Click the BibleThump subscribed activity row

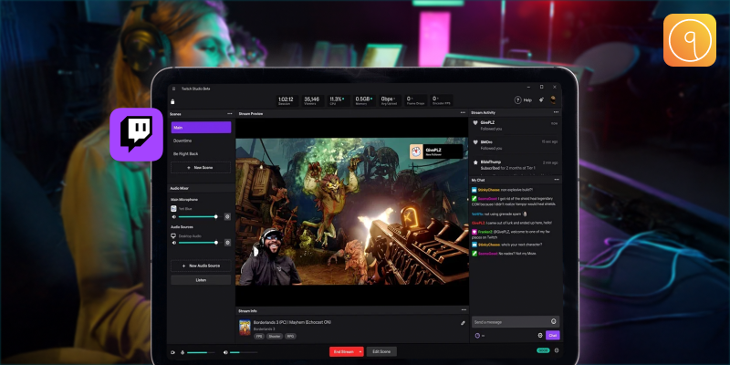(x=516, y=165)
